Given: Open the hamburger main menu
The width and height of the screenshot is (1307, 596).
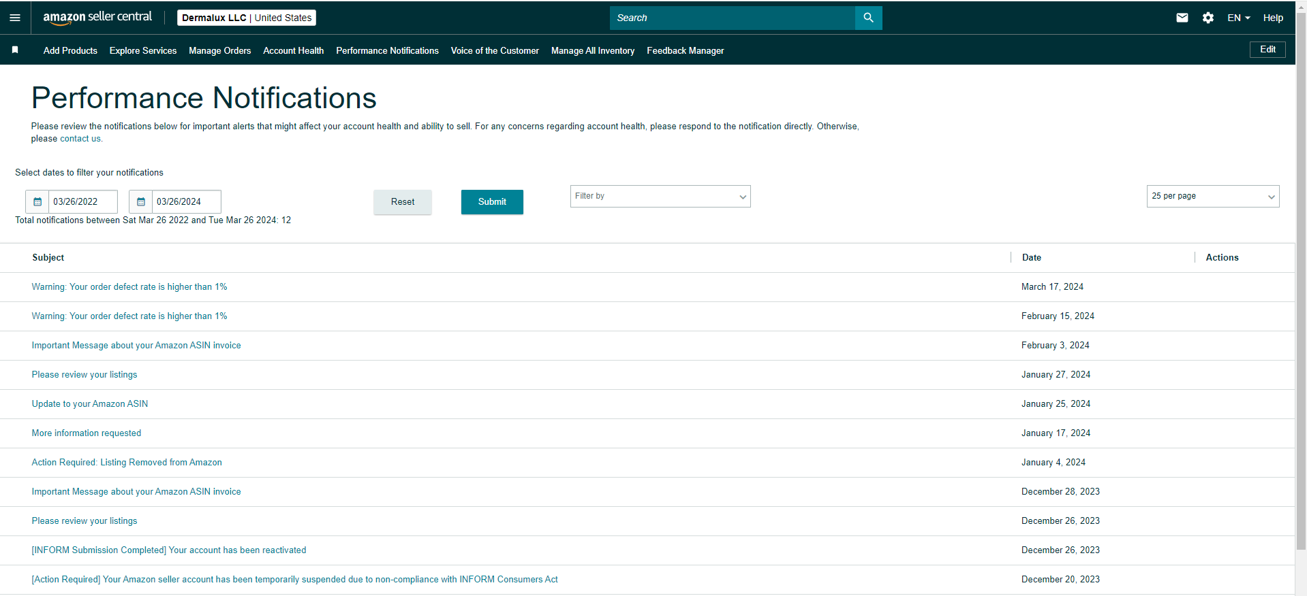Looking at the screenshot, I should pos(15,18).
